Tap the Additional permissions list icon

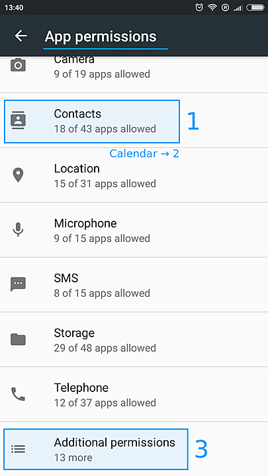tap(18, 449)
